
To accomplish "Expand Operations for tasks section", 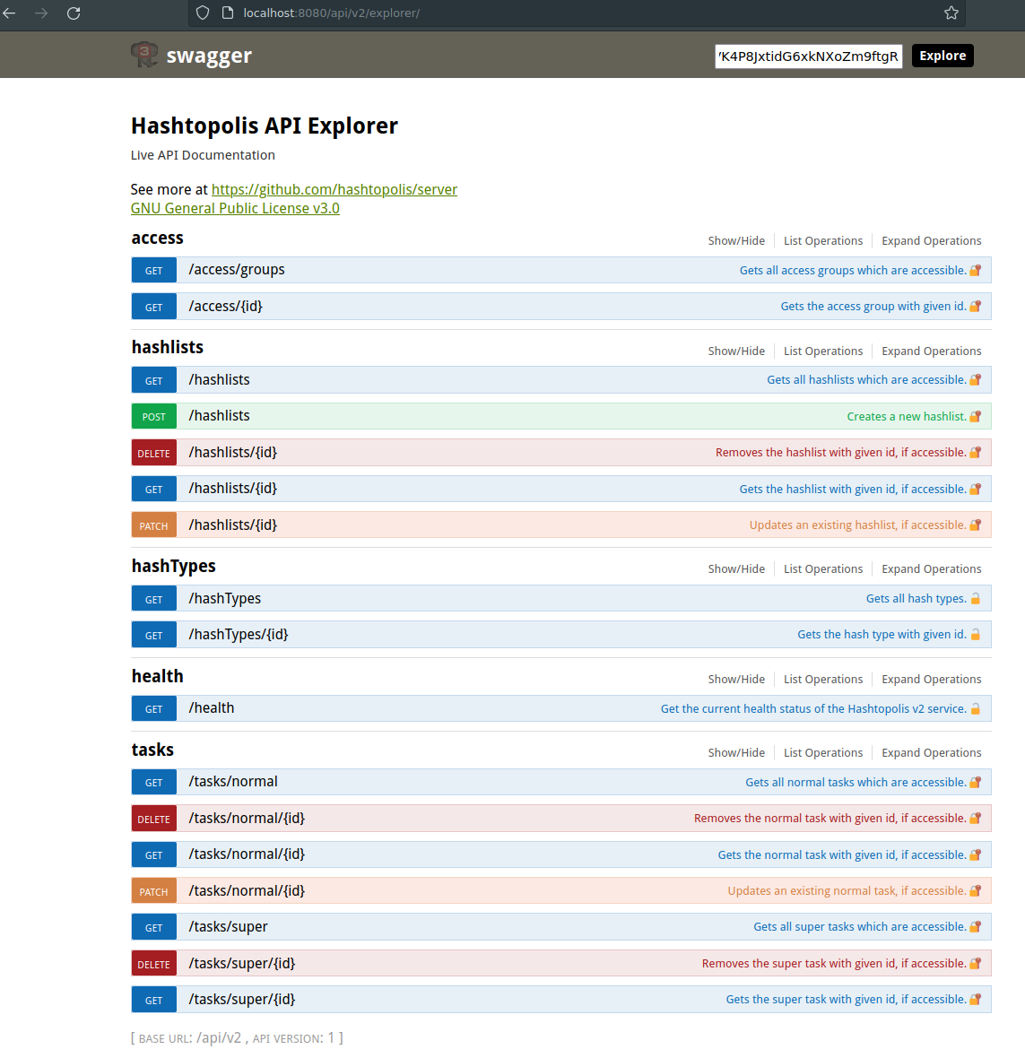I will pyautogui.click(x=931, y=752).
